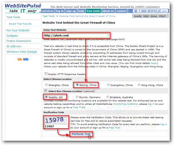
Task: Select Beijing, China radio button
Action: point(77,85)
